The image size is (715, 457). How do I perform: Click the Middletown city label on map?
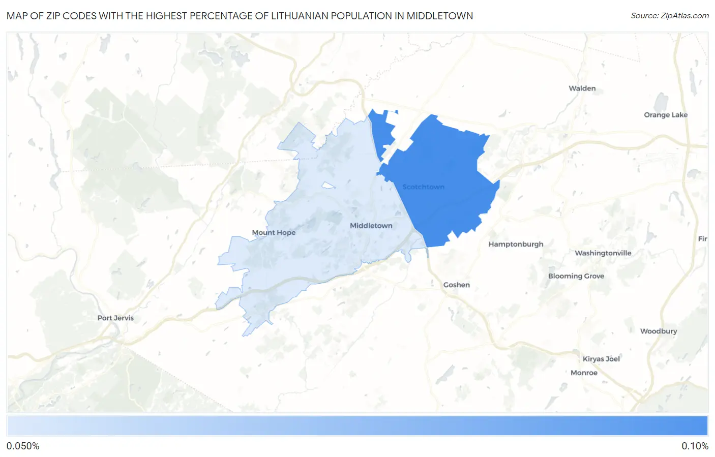371,225
